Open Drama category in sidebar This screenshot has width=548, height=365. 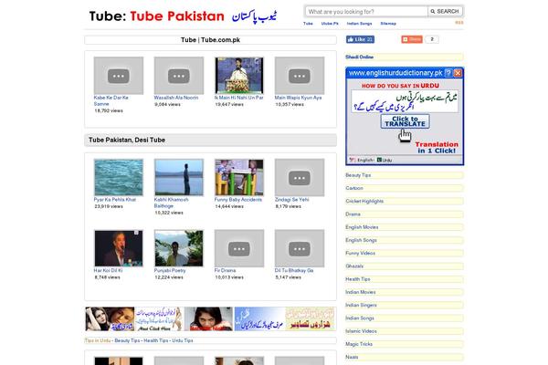click(x=353, y=214)
